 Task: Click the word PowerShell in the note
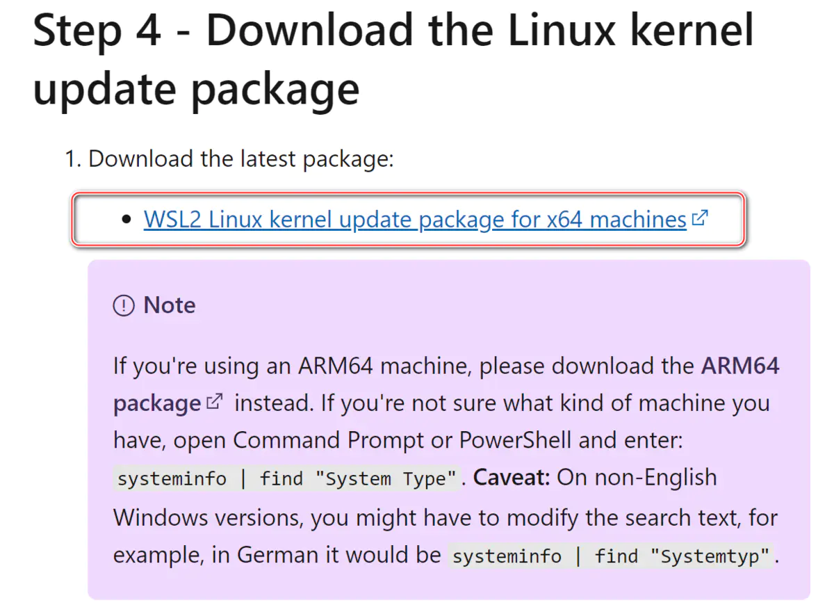[x=515, y=440]
